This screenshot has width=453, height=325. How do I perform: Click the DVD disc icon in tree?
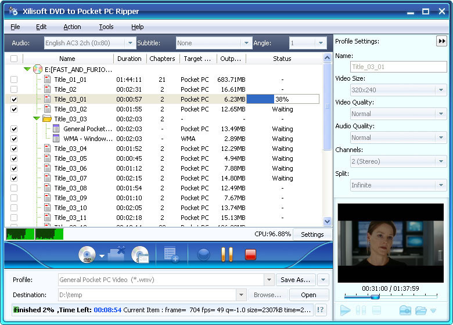point(38,69)
